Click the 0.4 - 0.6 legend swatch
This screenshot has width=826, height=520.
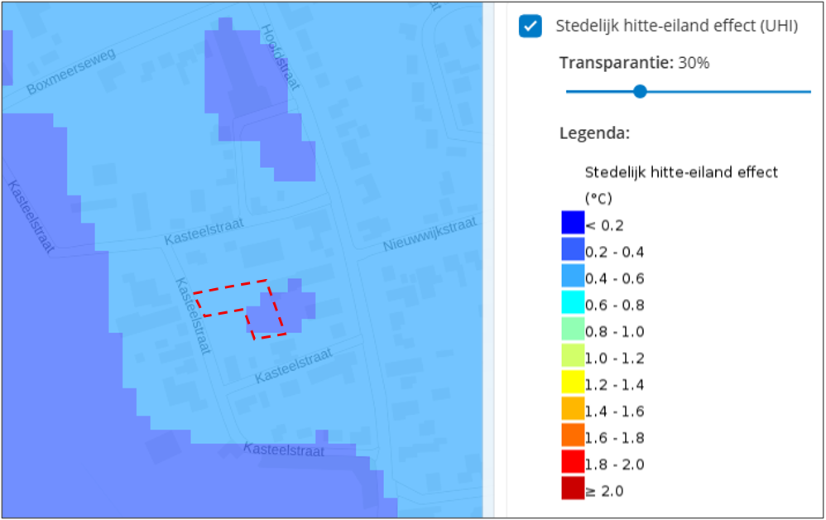click(x=573, y=276)
